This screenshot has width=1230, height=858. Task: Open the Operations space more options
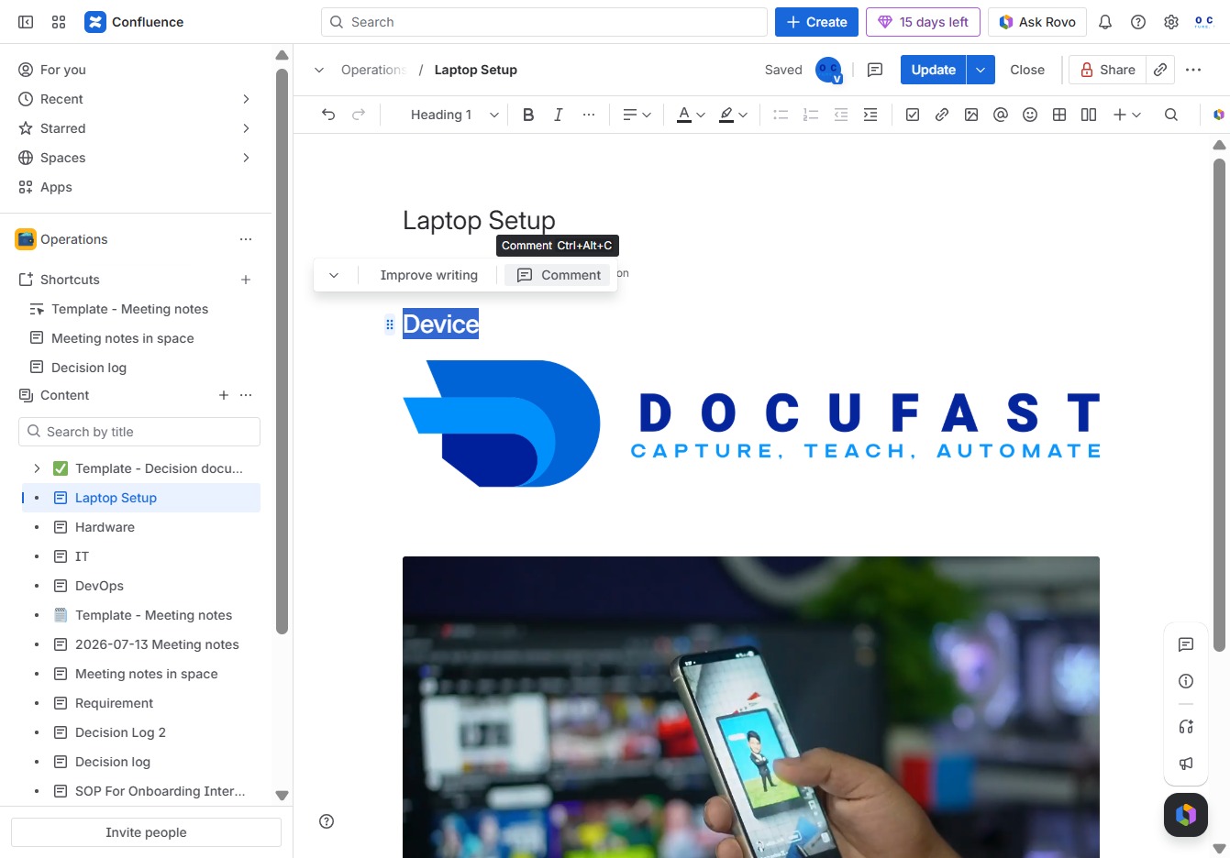click(x=246, y=239)
